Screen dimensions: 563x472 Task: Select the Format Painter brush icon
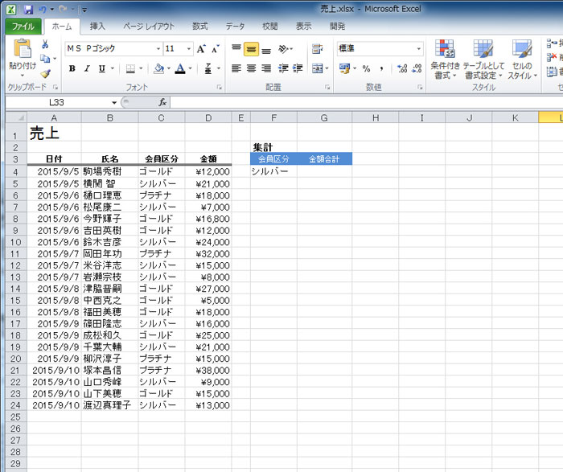(x=45, y=73)
